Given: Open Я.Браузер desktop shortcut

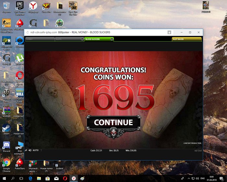Looking at the screenshot, I should (33, 7).
